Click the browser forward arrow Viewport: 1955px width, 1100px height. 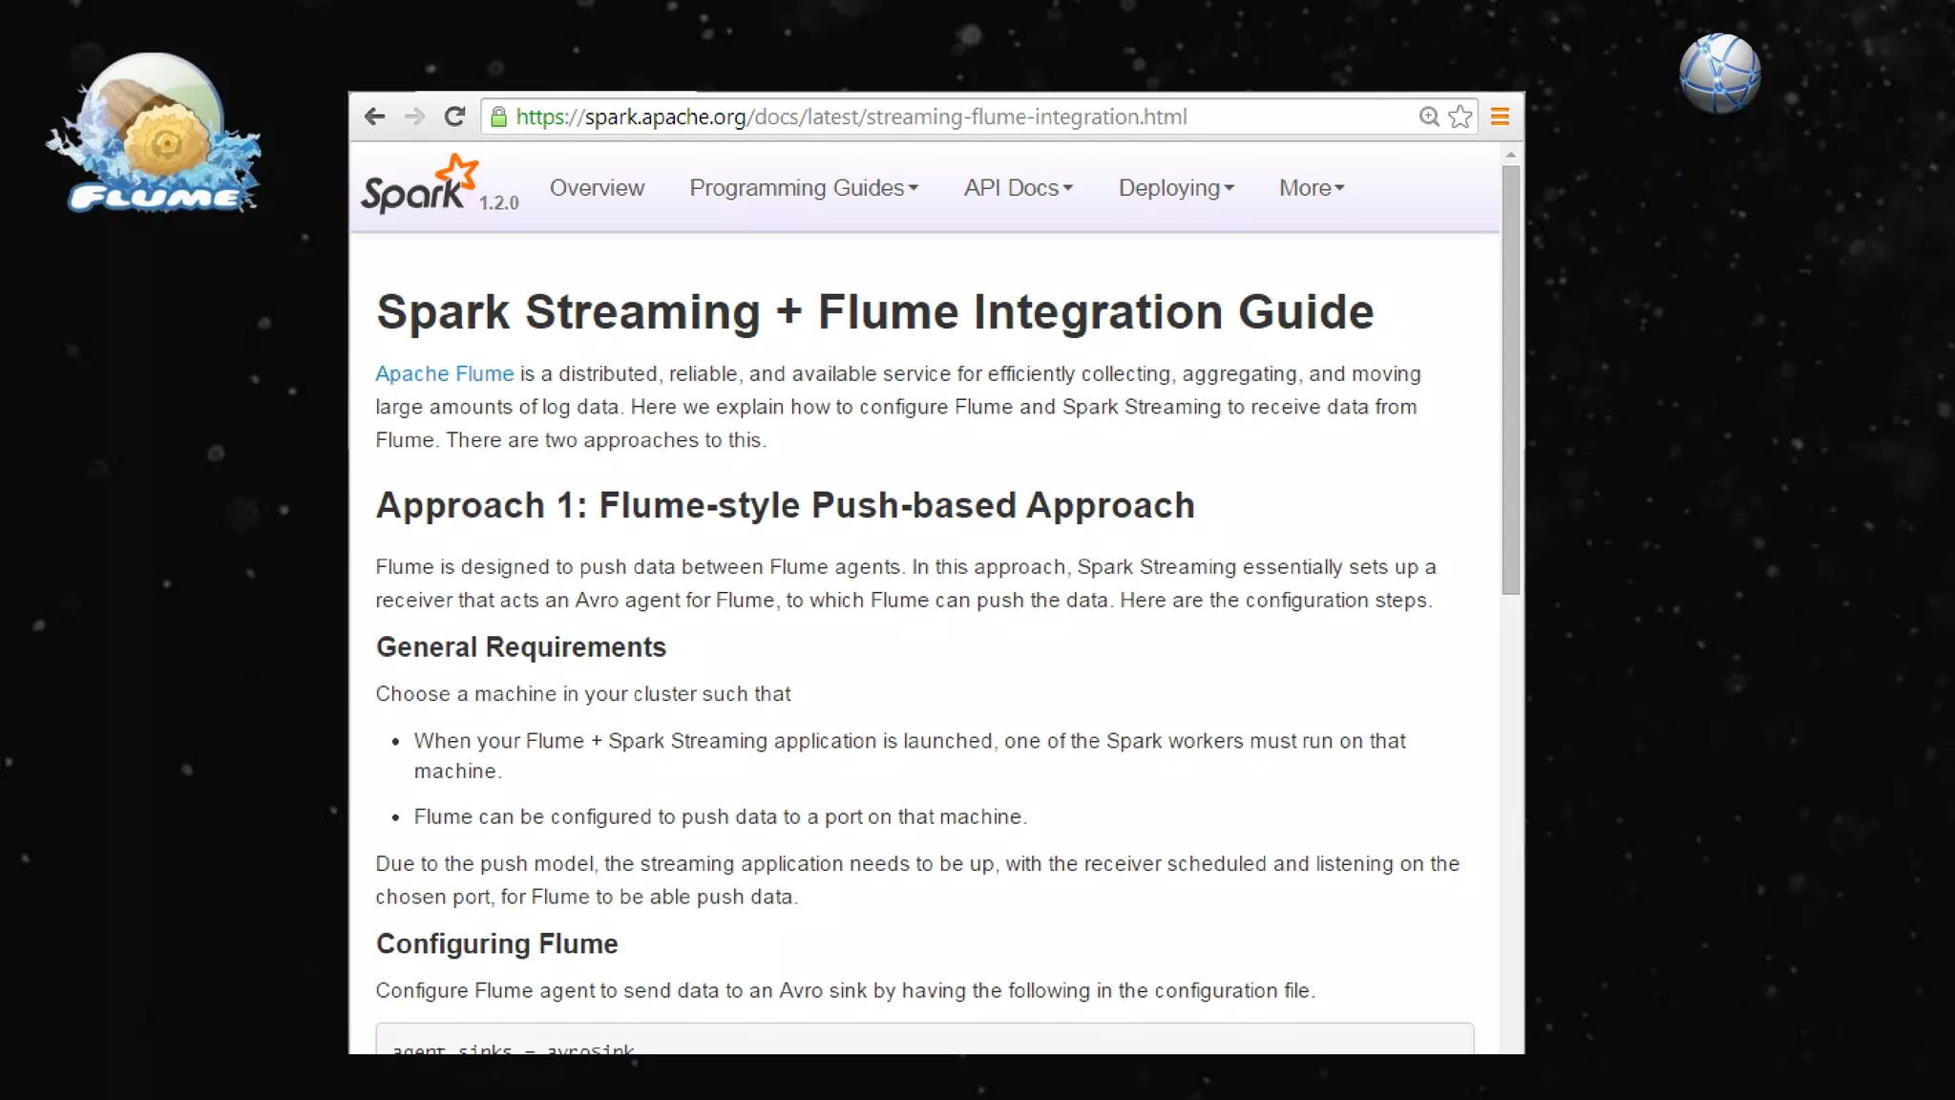tap(414, 116)
